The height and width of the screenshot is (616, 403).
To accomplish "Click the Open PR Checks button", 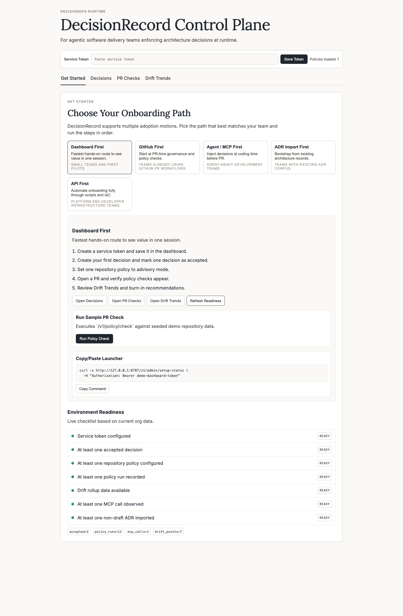I will click(126, 301).
